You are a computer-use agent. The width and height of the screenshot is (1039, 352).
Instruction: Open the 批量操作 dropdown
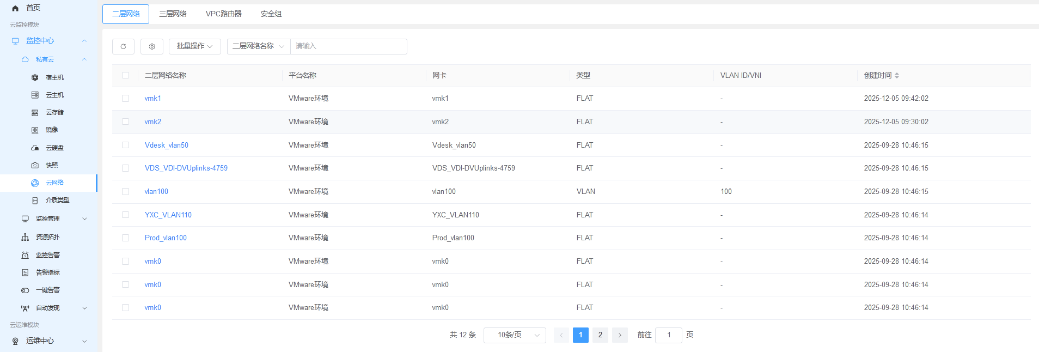[x=195, y=46]
